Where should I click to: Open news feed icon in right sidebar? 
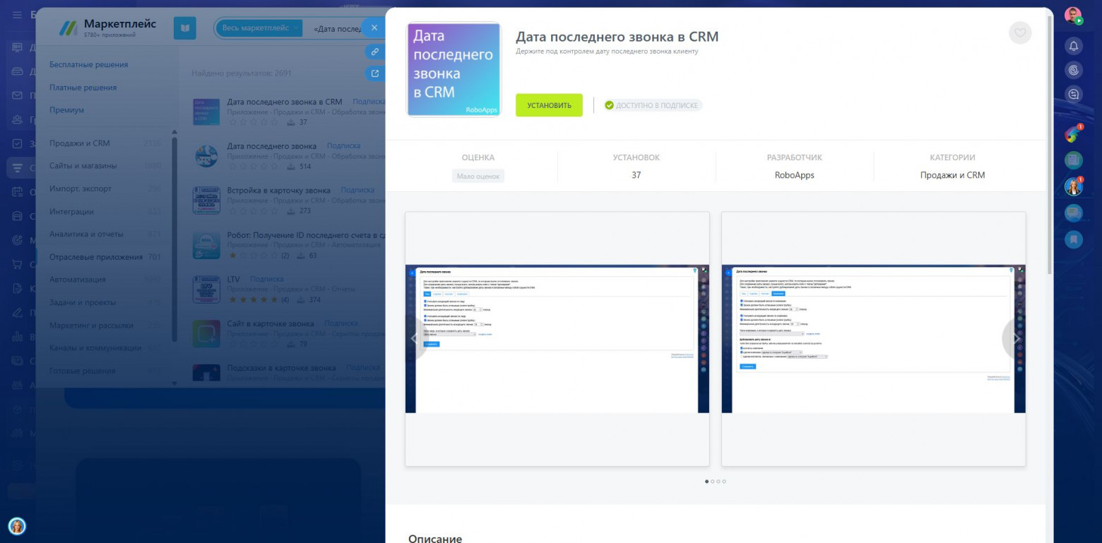[x=1074, y=160]
